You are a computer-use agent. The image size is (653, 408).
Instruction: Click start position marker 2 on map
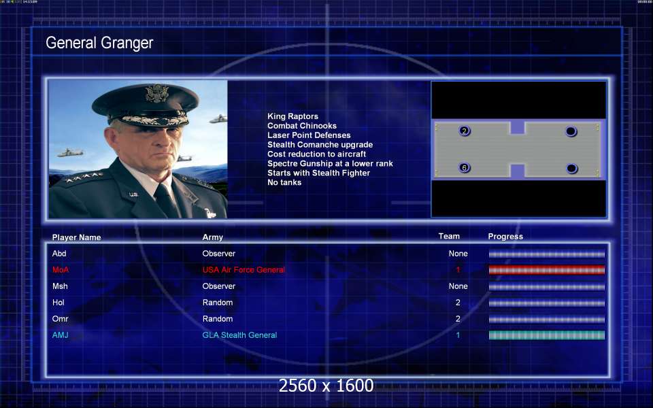click(465, 131)
